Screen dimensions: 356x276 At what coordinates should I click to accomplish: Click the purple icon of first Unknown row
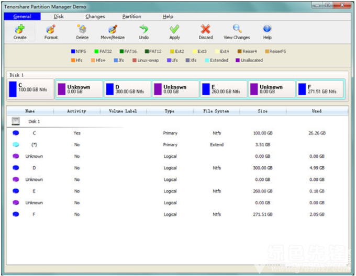[x=16, y=156]
